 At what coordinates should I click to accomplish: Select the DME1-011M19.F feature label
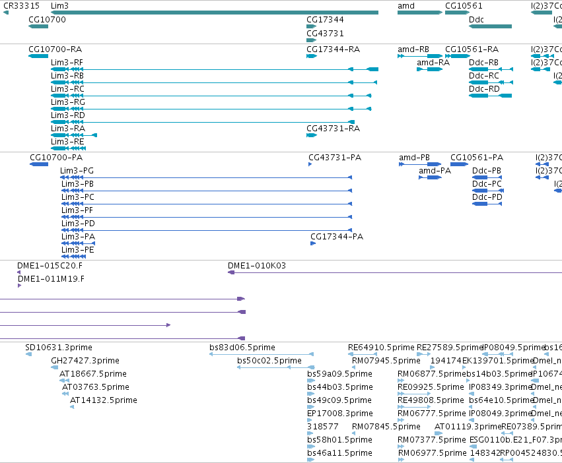click(52, 279)
